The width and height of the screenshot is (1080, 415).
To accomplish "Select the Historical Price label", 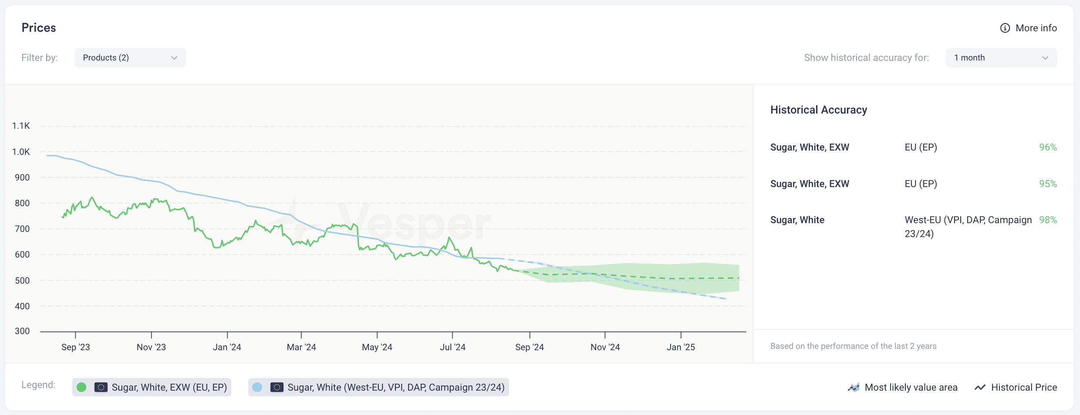I will [1024, 387].
